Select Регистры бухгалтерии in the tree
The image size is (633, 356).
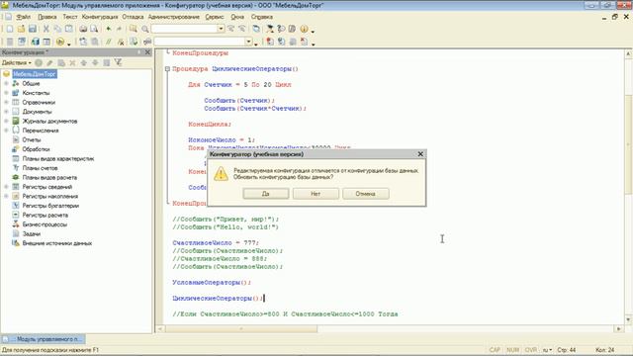[x=50, y=206]
